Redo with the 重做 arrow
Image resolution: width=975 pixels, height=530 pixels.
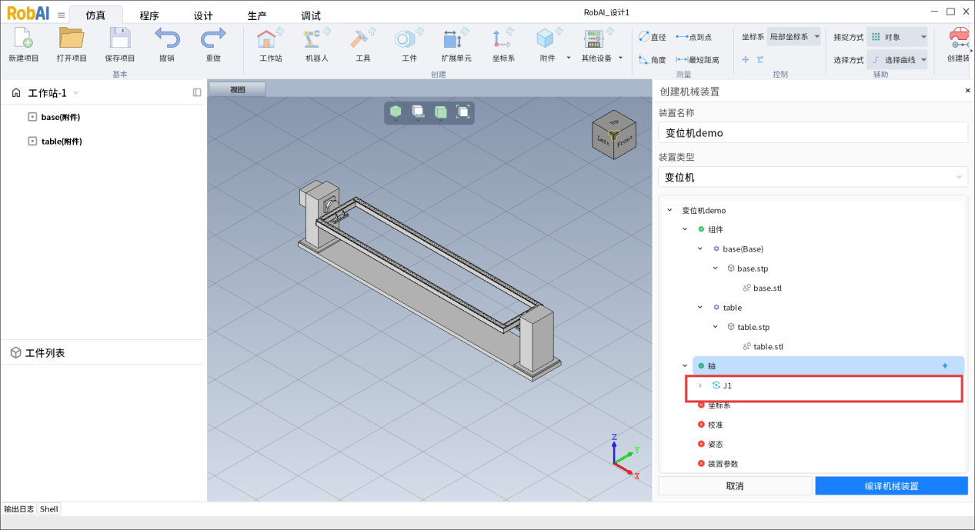[x=213, y=38]
